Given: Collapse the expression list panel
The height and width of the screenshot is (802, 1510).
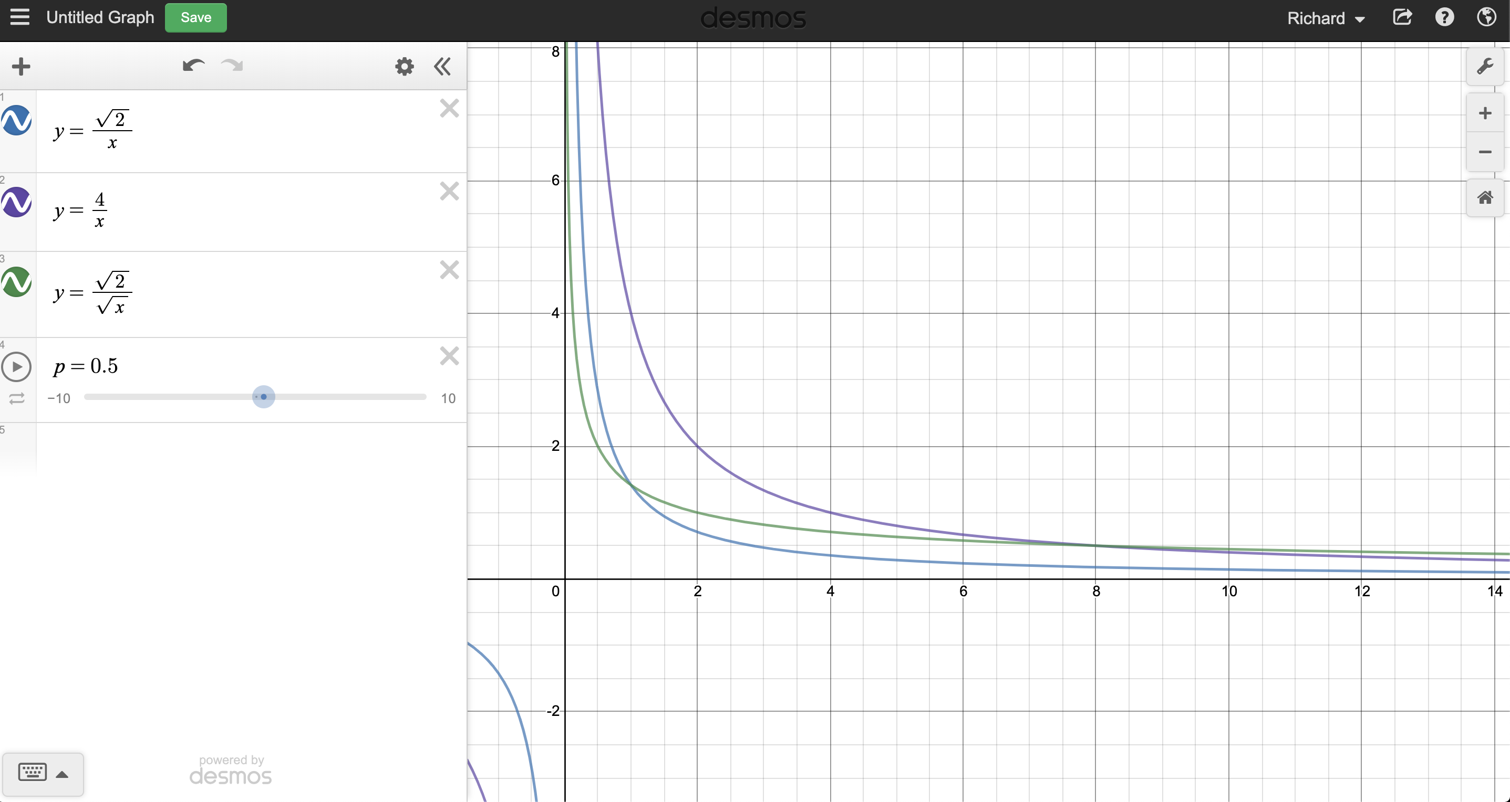Looking at the screenshot, I should [x=442, y=66].
